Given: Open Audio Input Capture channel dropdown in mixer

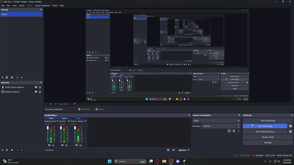Looking at the screenshot, I should 86,121.
